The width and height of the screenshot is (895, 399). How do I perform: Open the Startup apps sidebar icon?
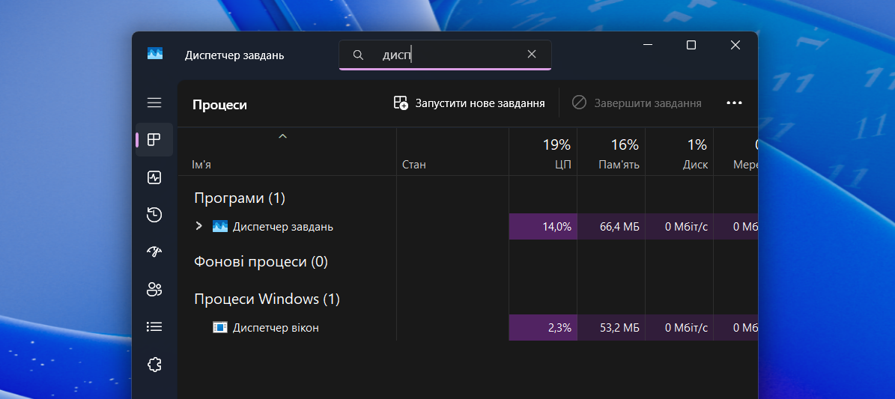point(154,252)
